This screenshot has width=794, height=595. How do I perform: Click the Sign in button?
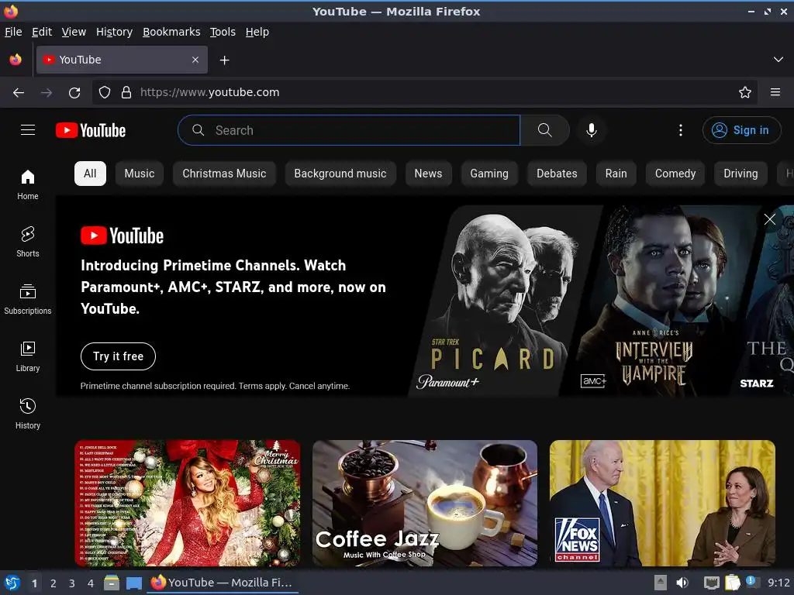tap(742, 130)
